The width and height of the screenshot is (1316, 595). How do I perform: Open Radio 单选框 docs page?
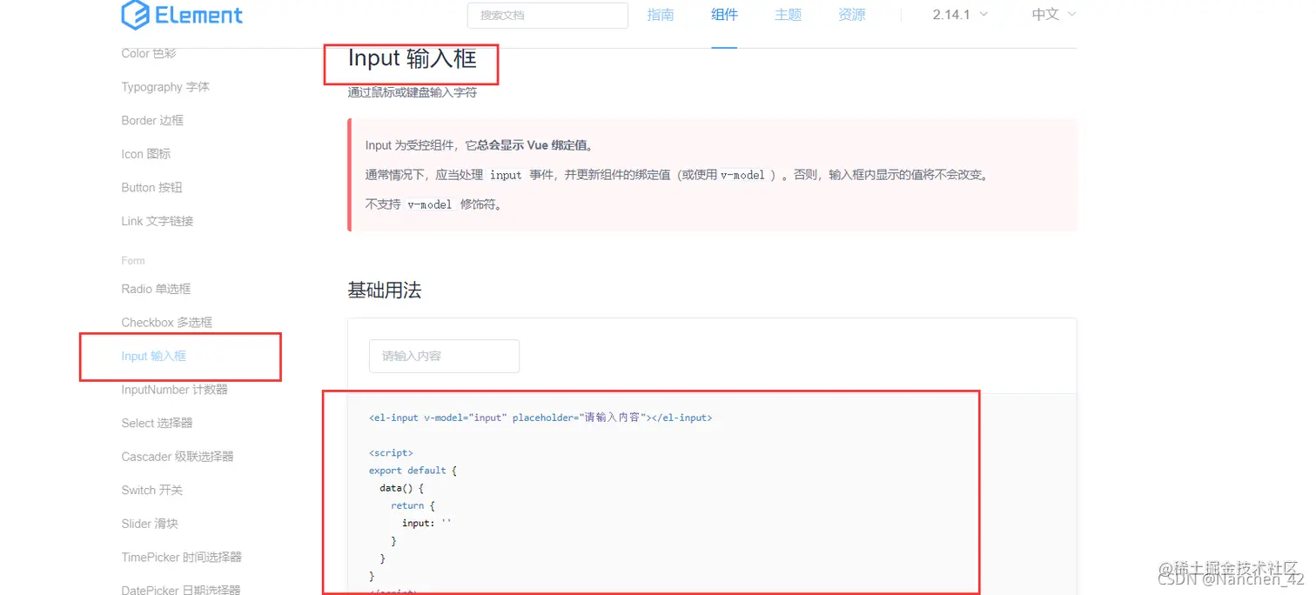point(156,289)
